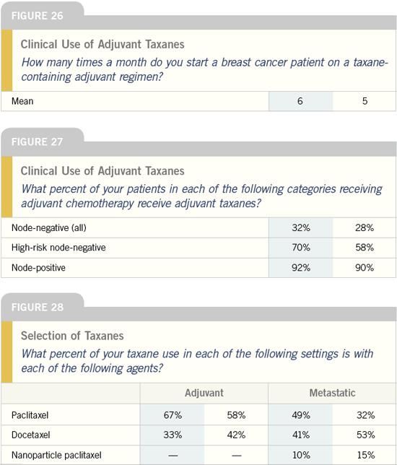Click Mean value 5
This screenshot has height=465, width=397.
click(x=365, y=101)
